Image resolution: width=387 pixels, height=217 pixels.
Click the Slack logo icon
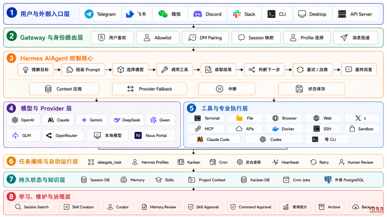click(237, 14)
